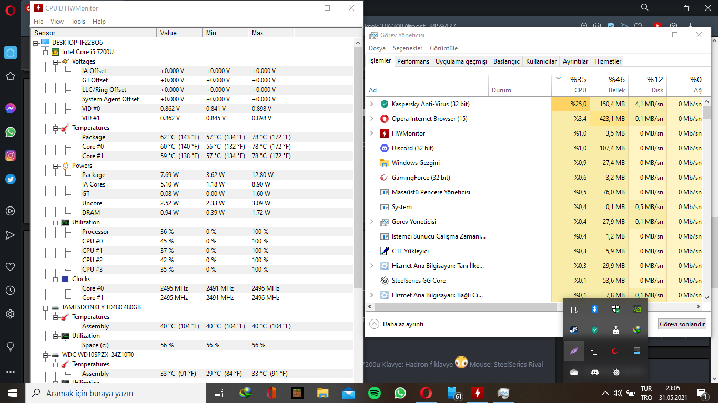Click the lightbulb icon in Opera sidebar
This screenshot has width=718, height=403.
pyautogui.click(x=10, y=346)
